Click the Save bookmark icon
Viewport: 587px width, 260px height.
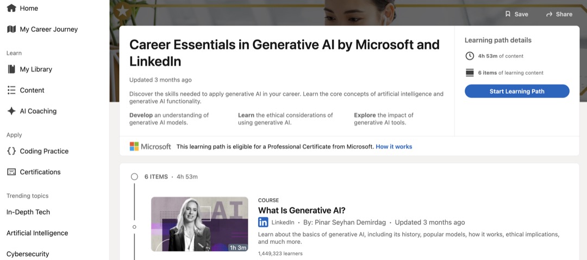point(508,14)
